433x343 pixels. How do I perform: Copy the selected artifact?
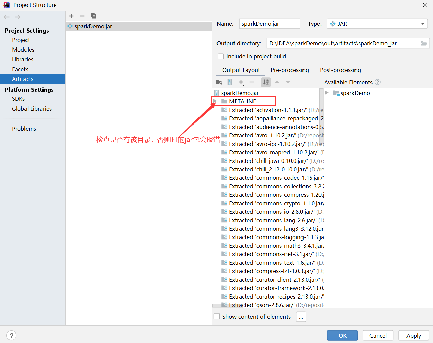[x=93, y=16]
